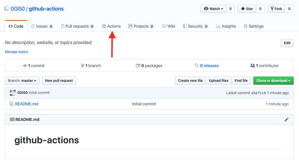Viewport: 299px width, 163px height.
Task: Click the 1 minute ago text in README.md row
Action: coord(277,104)
